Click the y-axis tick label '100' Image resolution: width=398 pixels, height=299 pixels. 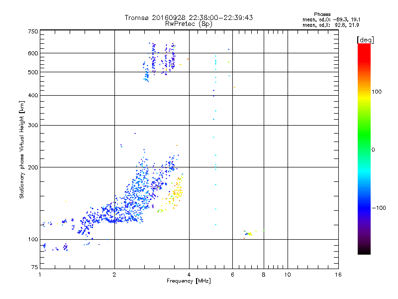coord(33,240)
